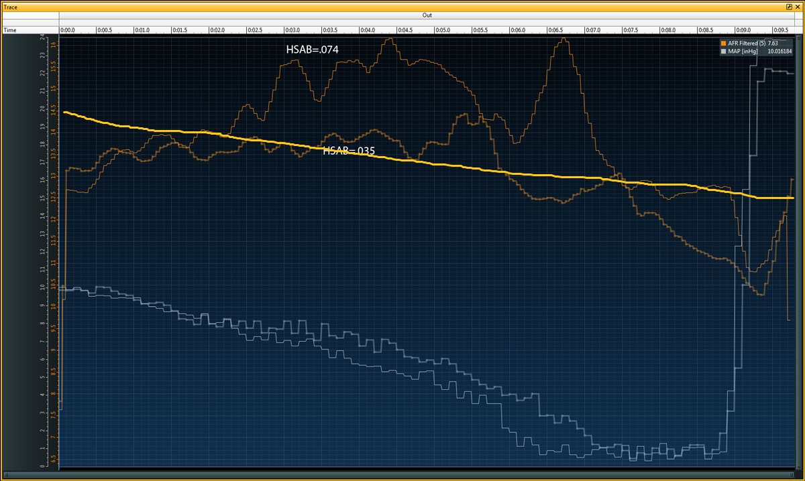The height and width of the screenshot is (481, 805).
Task: Click the orange AFR Filtered legend swatch
Action: pos(723,43)
